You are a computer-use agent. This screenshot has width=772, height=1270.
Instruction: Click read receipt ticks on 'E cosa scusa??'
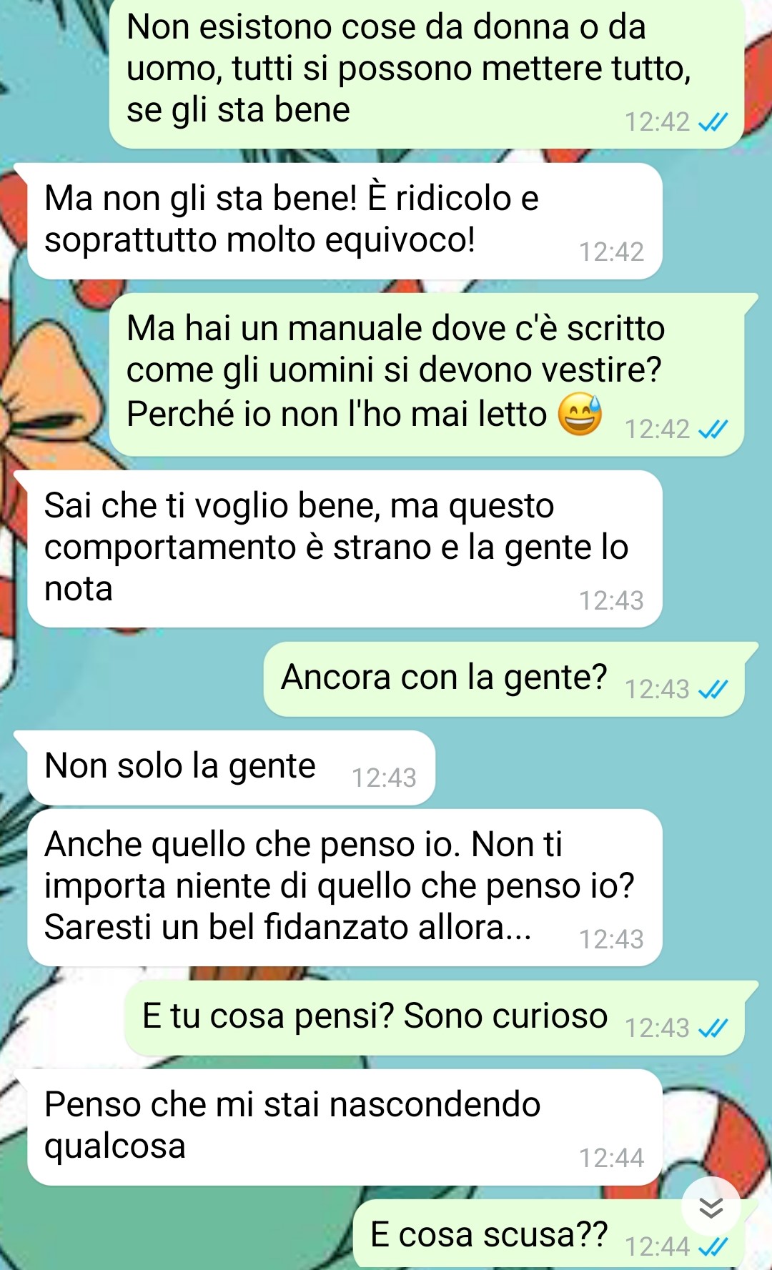click(x=713, y=1246)
